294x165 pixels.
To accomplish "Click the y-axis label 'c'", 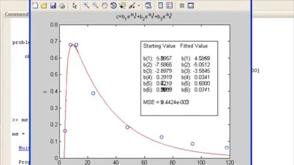I will point(45,92).
